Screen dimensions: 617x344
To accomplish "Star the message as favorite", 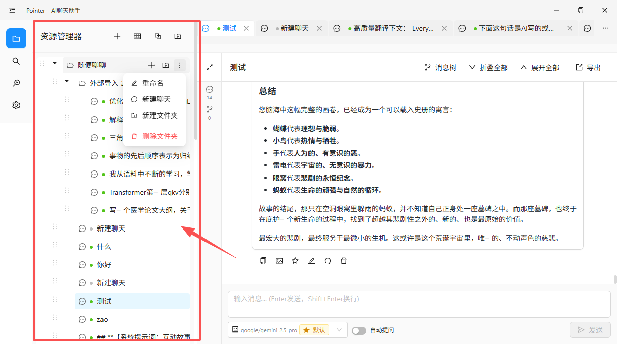I will coord(295,261).
